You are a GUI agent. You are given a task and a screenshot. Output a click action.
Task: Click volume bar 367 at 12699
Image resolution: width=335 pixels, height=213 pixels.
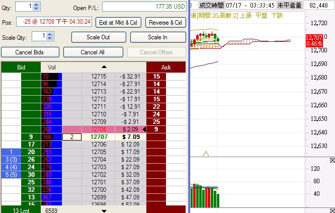(51, 197)
